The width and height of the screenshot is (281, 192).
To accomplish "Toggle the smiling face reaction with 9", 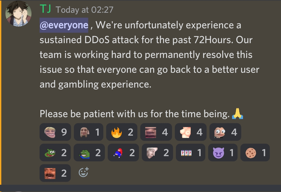I will tap(55, 132).
